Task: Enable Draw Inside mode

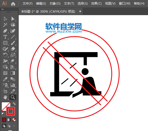Action: tap(14, 126)
